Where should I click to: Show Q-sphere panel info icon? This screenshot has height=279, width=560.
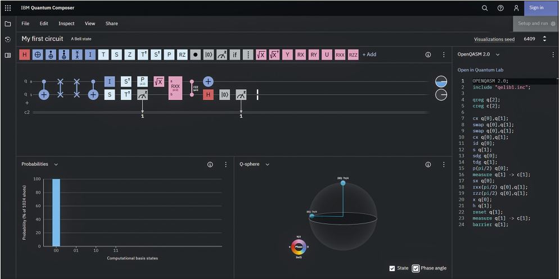point(428,164)
